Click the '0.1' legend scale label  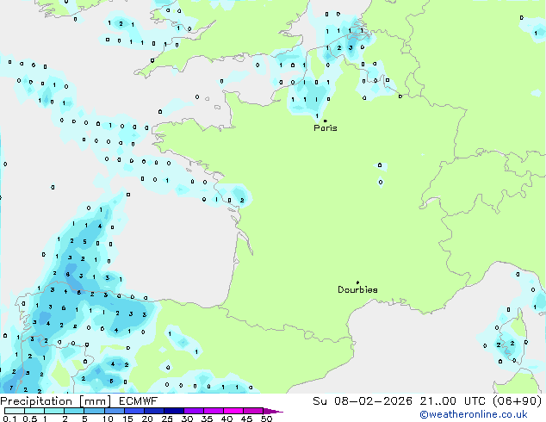(9, 419)
